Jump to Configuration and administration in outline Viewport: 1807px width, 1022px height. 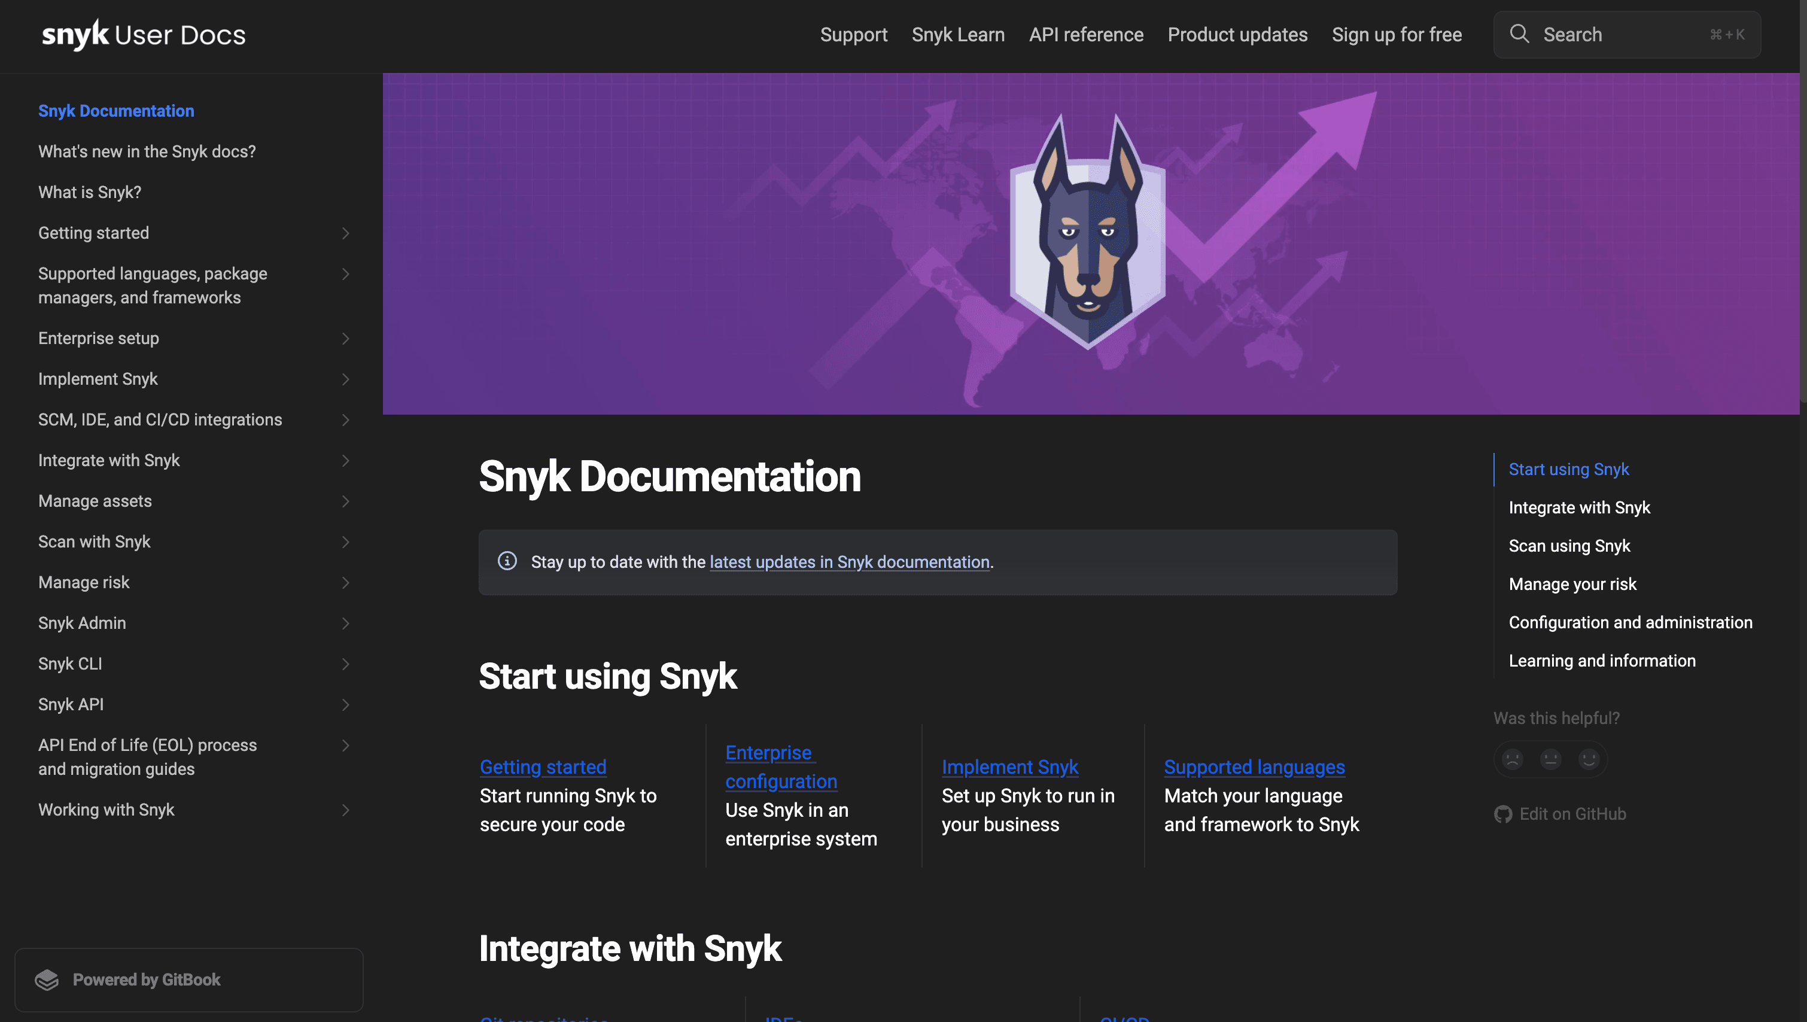tap(1630, 623)
